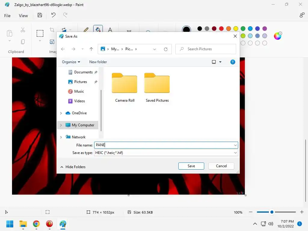Choose the rectangular Select tool
This screenshot has width=308, height=231.
pos(40,33)
